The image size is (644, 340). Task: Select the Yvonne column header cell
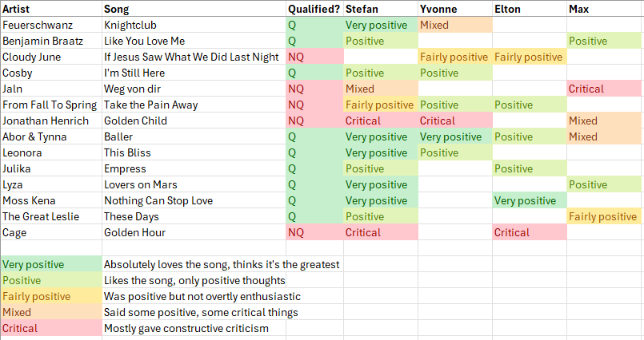454,9
